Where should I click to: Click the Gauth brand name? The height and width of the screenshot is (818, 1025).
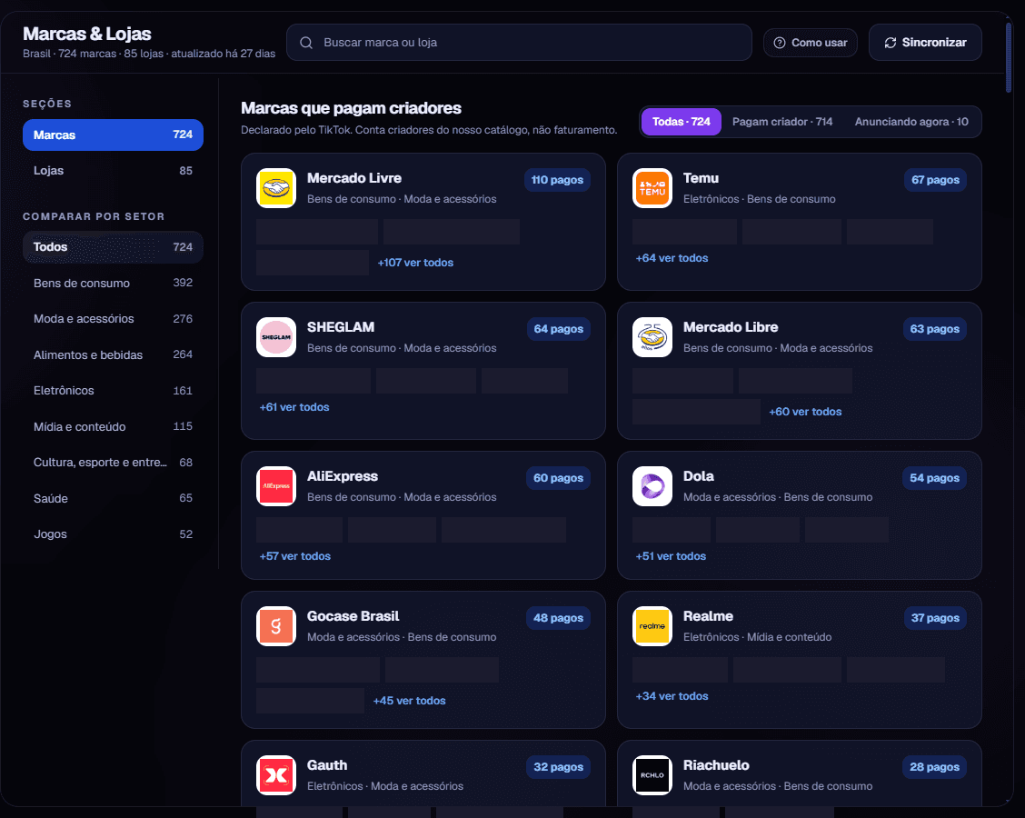pos(327,765)
